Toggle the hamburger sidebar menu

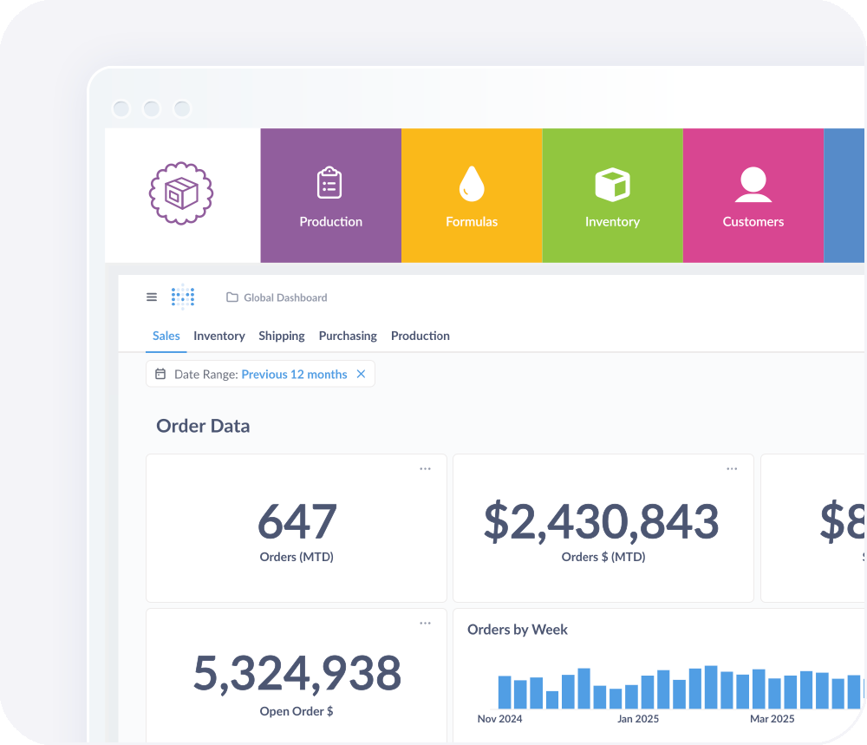point(152,297)
